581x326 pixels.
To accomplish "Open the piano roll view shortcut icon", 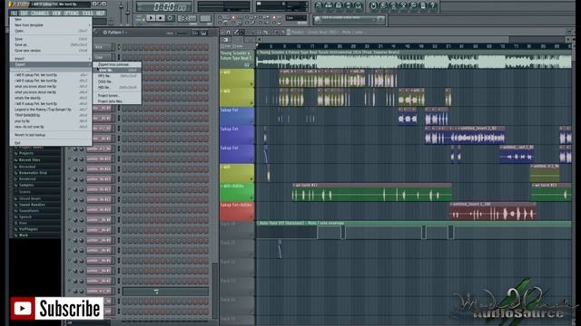I will click(339, 5).
